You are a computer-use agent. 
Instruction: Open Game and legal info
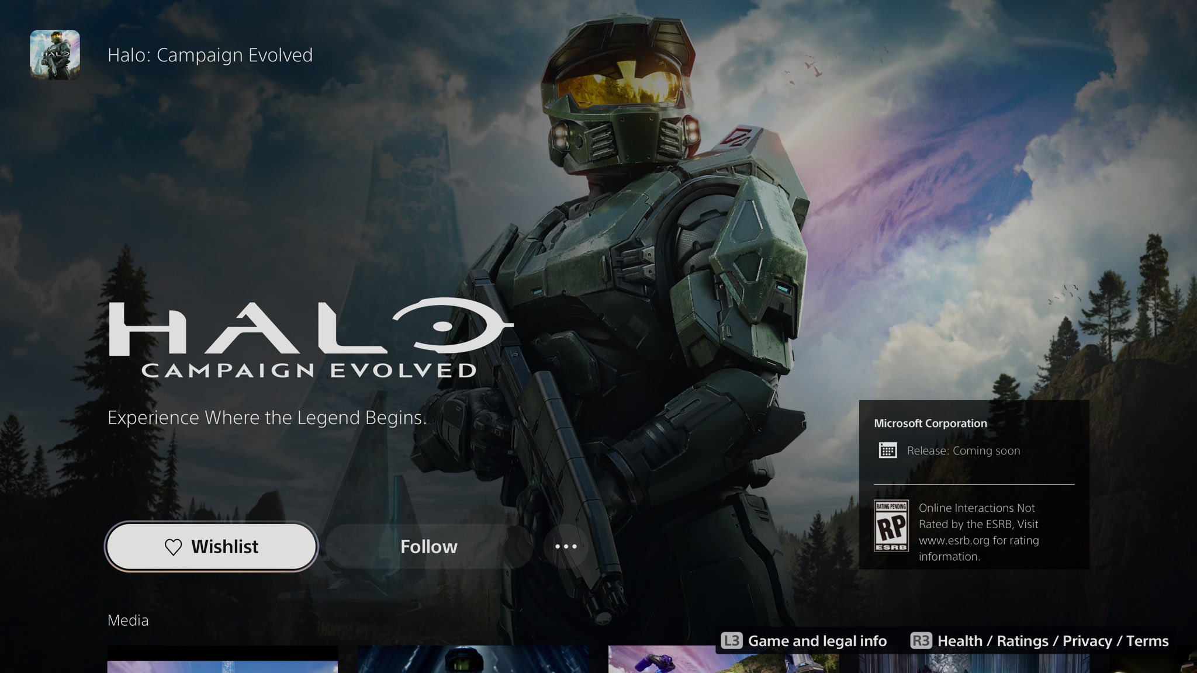click(817, 641)
